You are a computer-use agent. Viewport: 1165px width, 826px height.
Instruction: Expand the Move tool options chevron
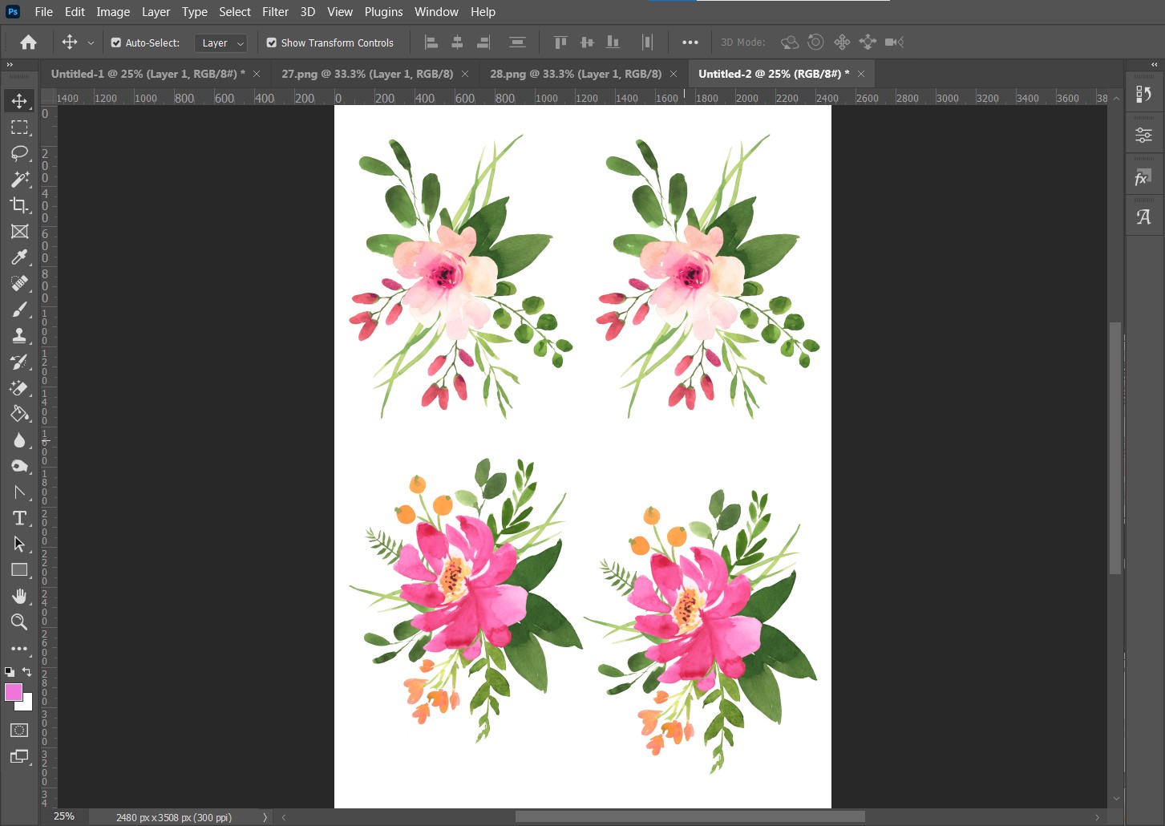[x=91, y=43]
